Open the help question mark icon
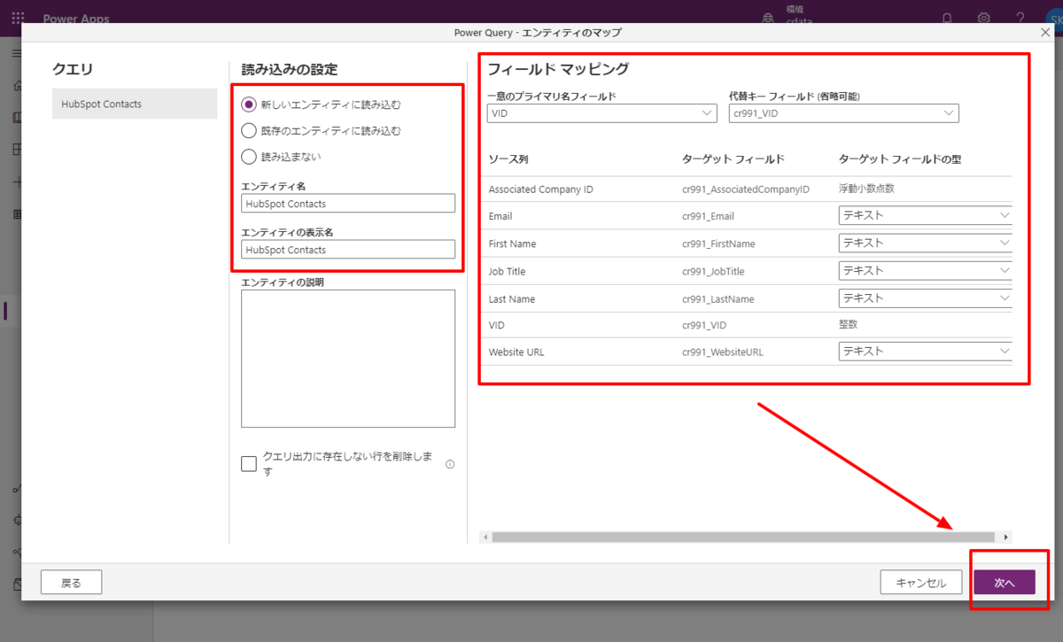Image resolution: width=1063 pixels, height=642 pixels. [x=1020, y=18]
